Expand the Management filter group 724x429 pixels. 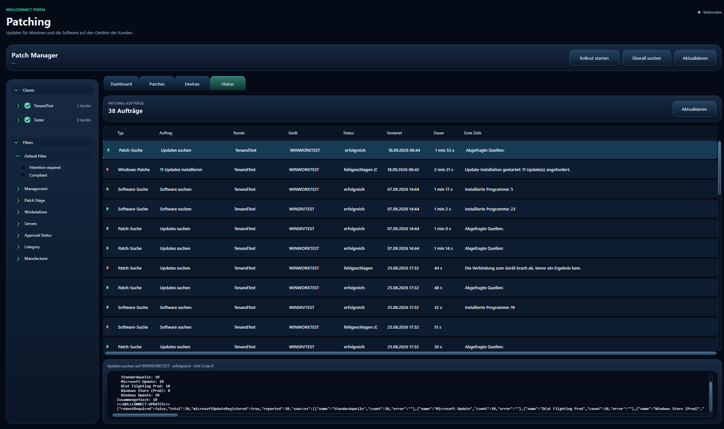pyautogui.click(x=18, y=189)
